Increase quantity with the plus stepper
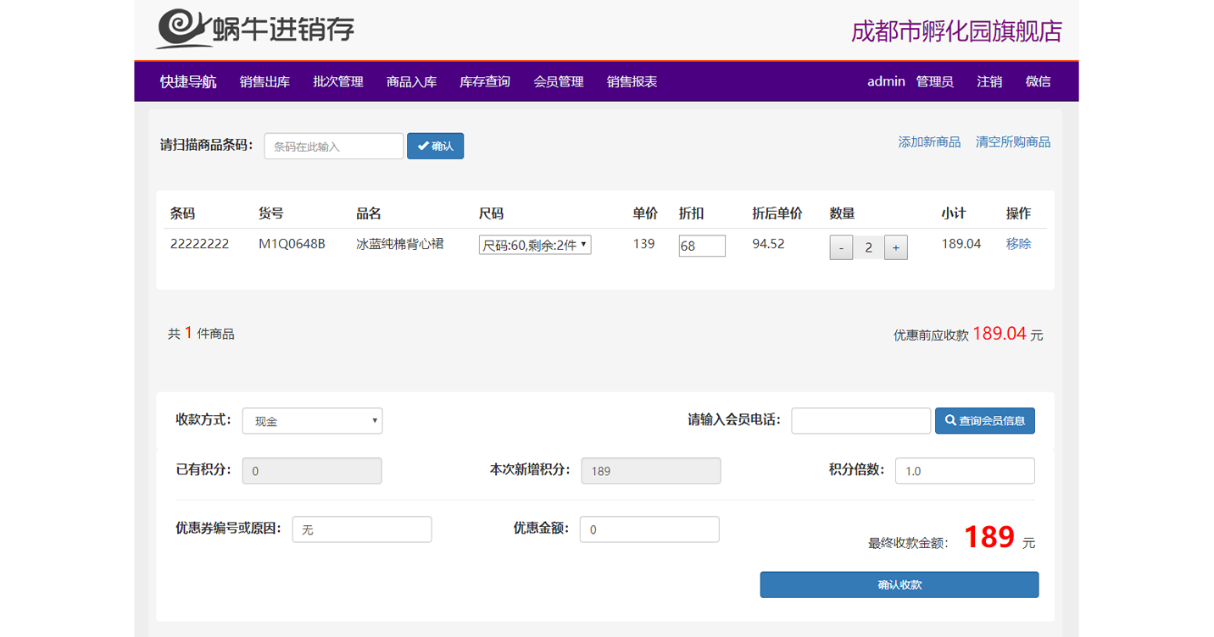 click(896, 247)
